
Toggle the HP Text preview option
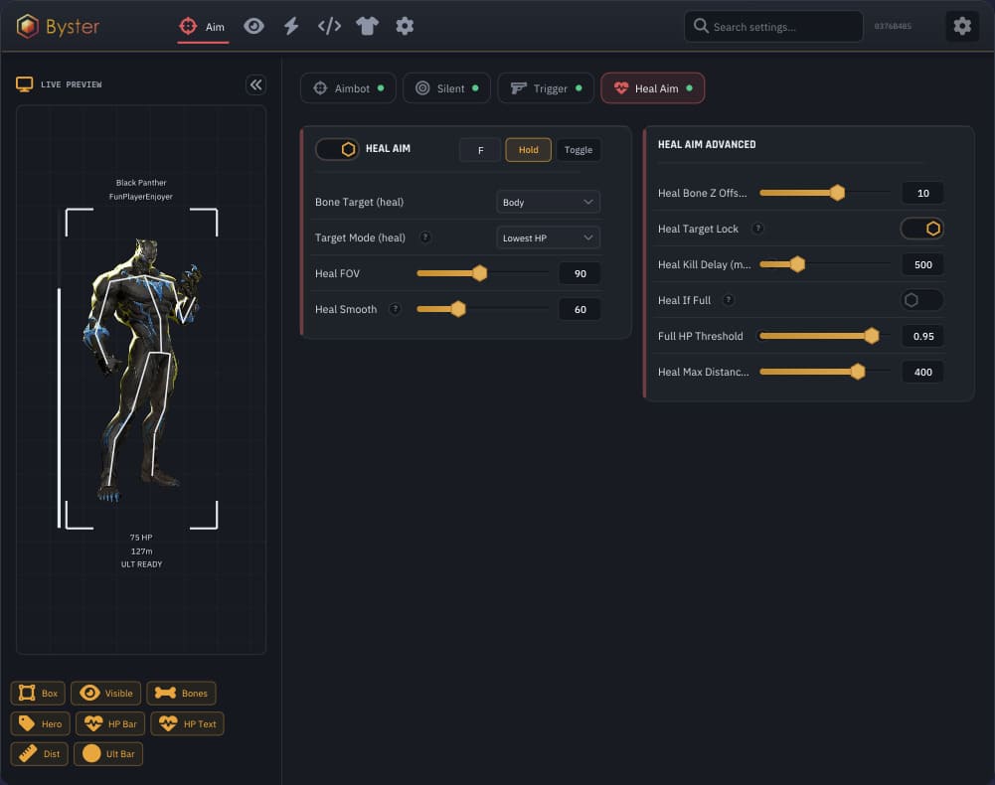tap(187, 723)
